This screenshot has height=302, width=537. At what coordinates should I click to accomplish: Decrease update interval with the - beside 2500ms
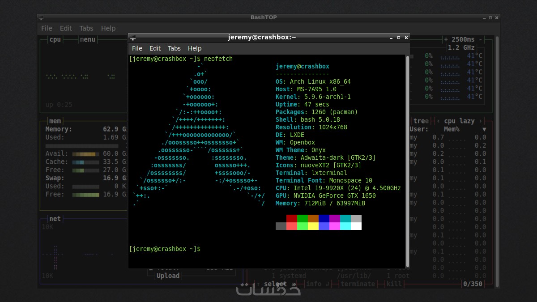point(481,39)
